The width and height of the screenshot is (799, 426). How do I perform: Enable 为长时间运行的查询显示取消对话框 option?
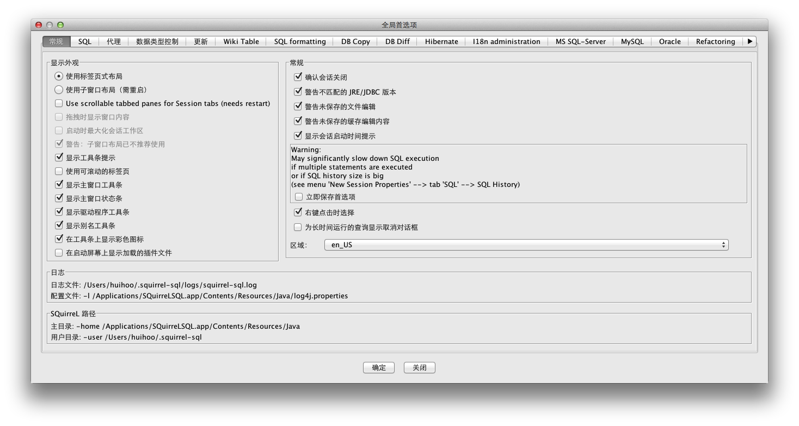pos(298,228)
